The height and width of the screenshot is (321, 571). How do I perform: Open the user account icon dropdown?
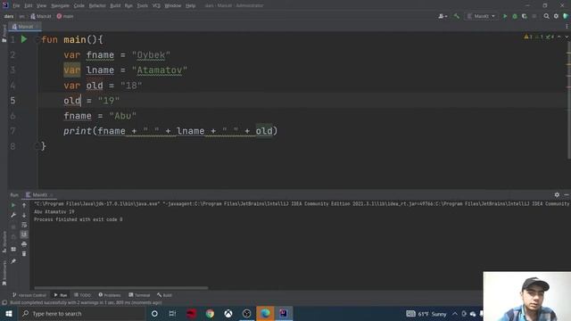443,16
